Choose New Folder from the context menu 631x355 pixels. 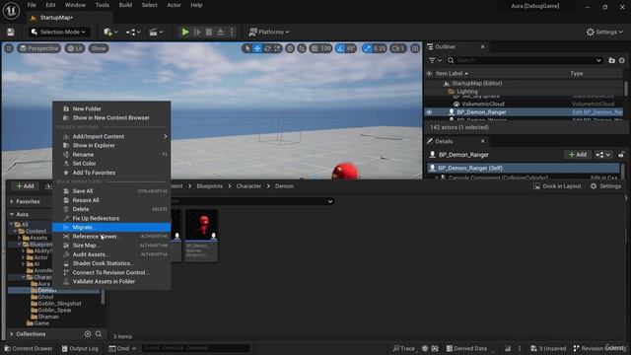click(111, 108)
